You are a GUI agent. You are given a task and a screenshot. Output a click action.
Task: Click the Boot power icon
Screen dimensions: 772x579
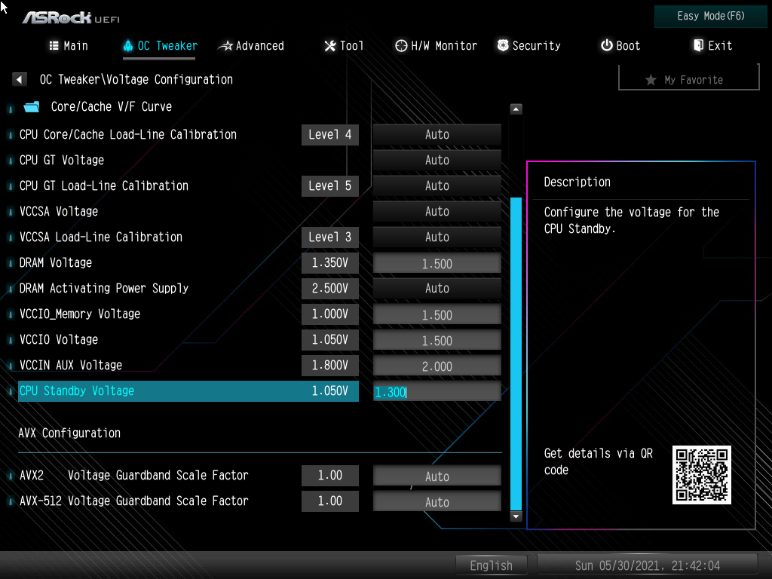click(x=607, y=45)
